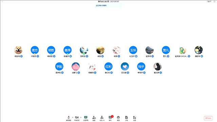Click the meeting info icon at top left
The width and height of the screenshot is (217, 122).
2,1
